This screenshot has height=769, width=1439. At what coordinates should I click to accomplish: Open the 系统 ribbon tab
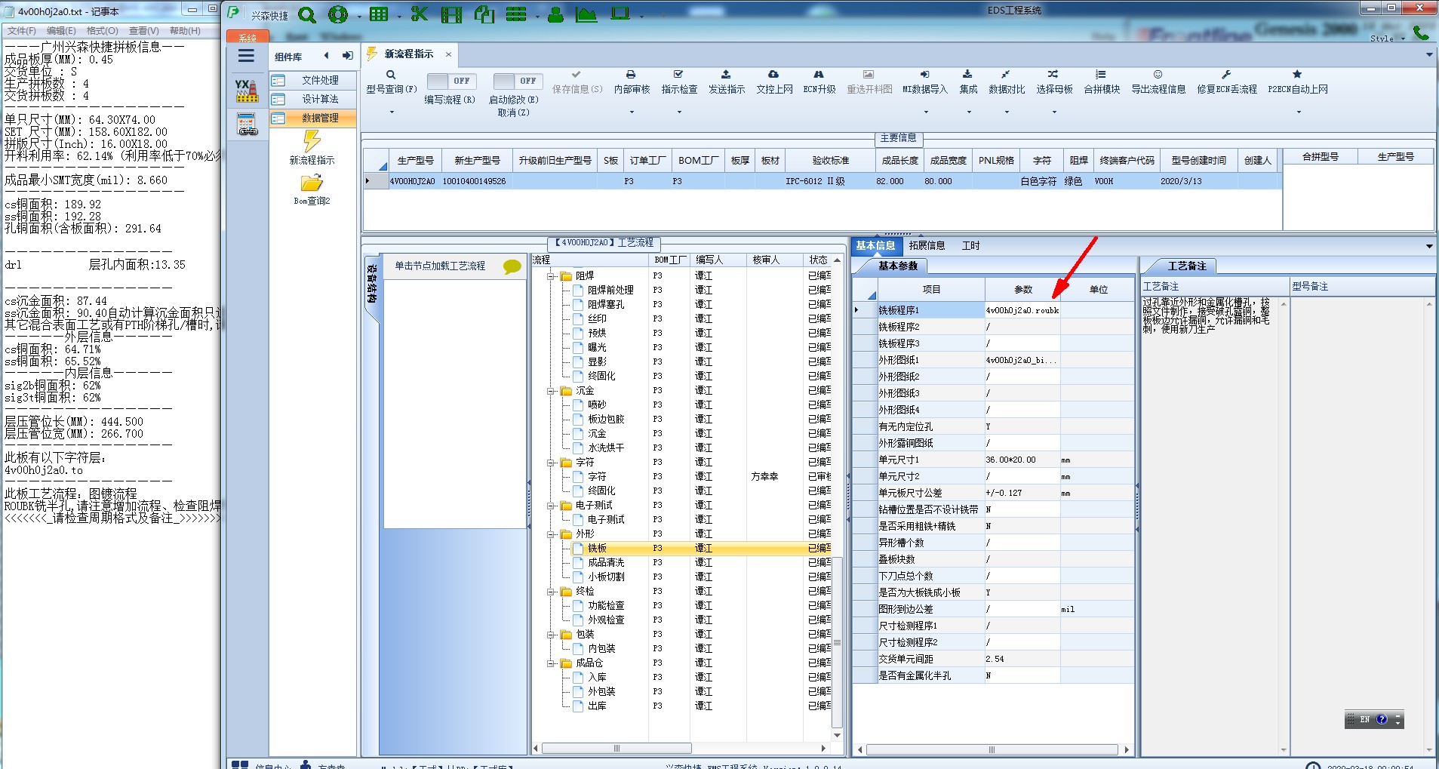[x=248, y=36]
